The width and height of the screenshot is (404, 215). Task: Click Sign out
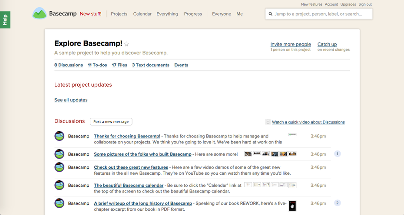click(x=365, y=4)
